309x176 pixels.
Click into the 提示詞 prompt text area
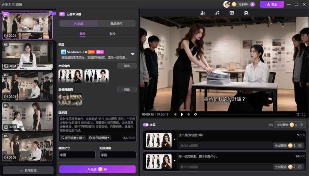point(98,125)
